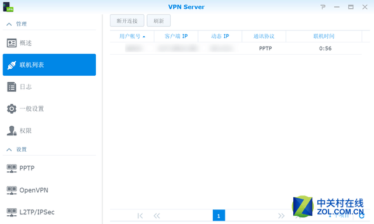The image size is (374, 224).
Task: Select the 0:56 connection time cell
Action: tap(325, 48)
